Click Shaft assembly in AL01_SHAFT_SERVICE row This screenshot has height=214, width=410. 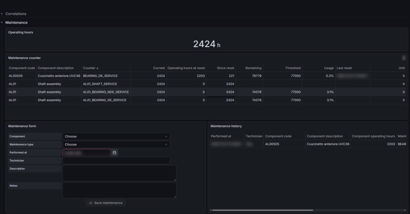pos(49,84)
